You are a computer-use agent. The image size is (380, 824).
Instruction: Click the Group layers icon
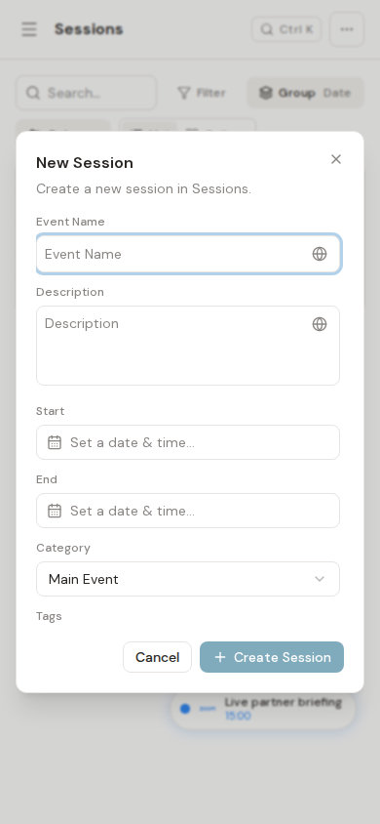click(266, 93)
